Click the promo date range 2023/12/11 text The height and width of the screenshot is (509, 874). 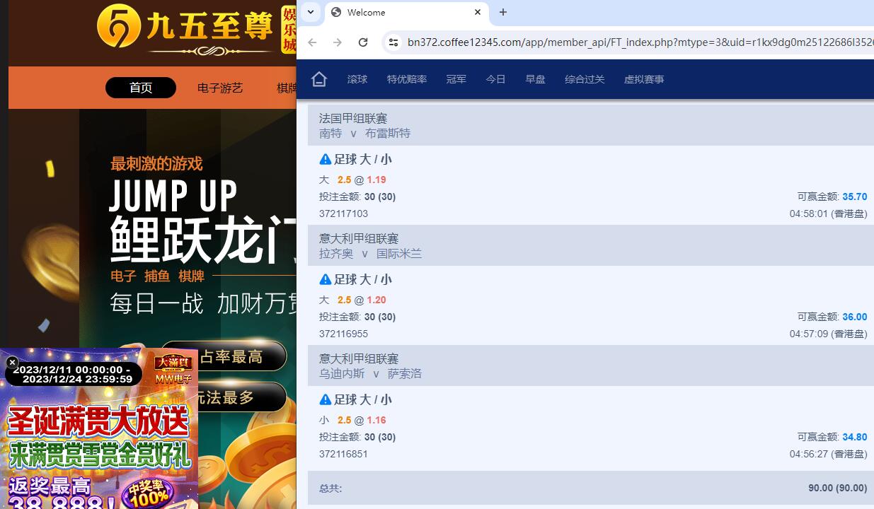click(x=72, y=374)
